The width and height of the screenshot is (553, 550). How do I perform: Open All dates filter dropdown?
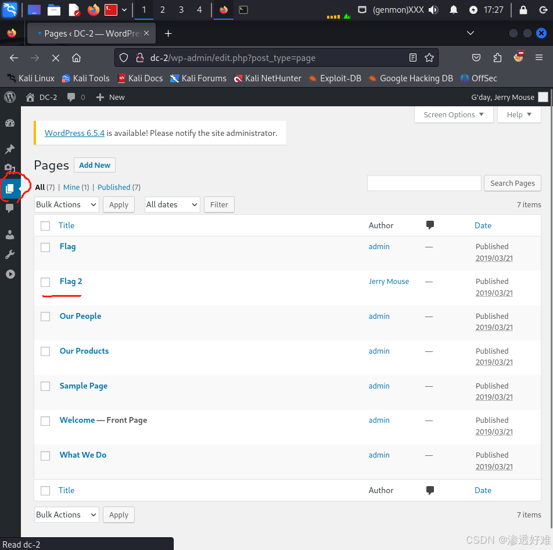pyautogui.click(x=173, y=204)
